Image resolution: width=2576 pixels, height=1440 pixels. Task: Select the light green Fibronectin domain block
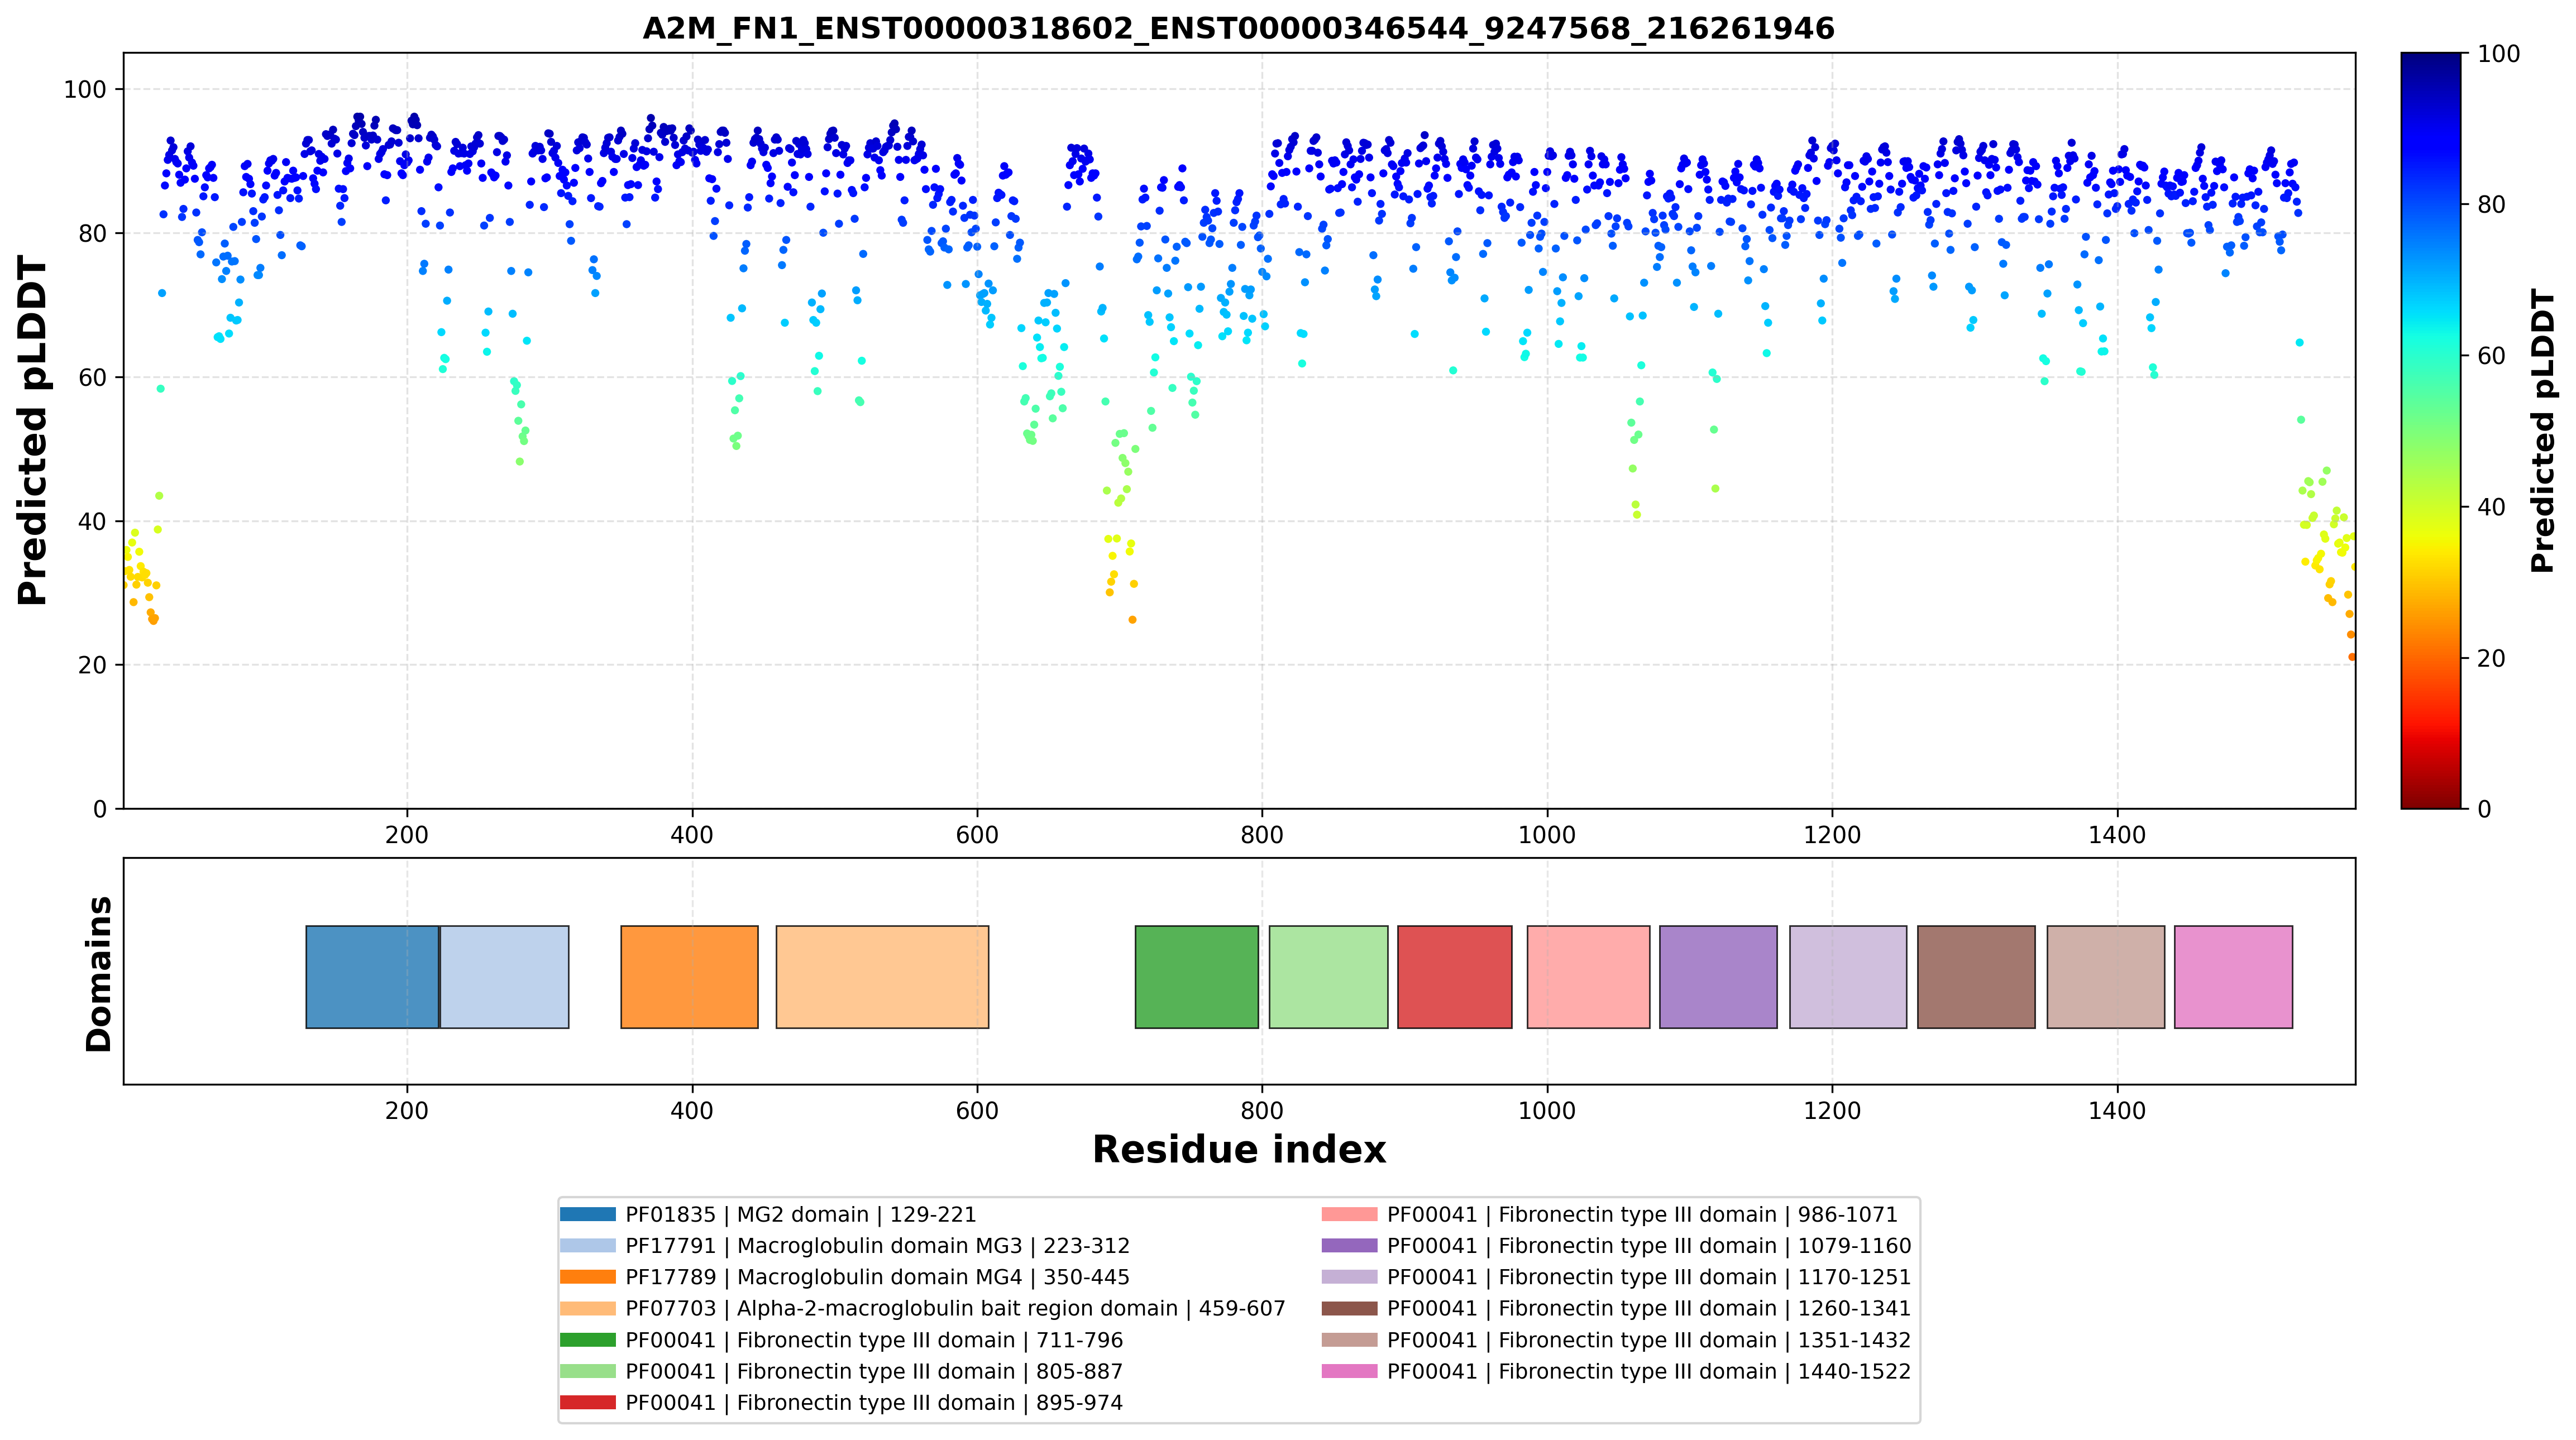coord(1329,977)
